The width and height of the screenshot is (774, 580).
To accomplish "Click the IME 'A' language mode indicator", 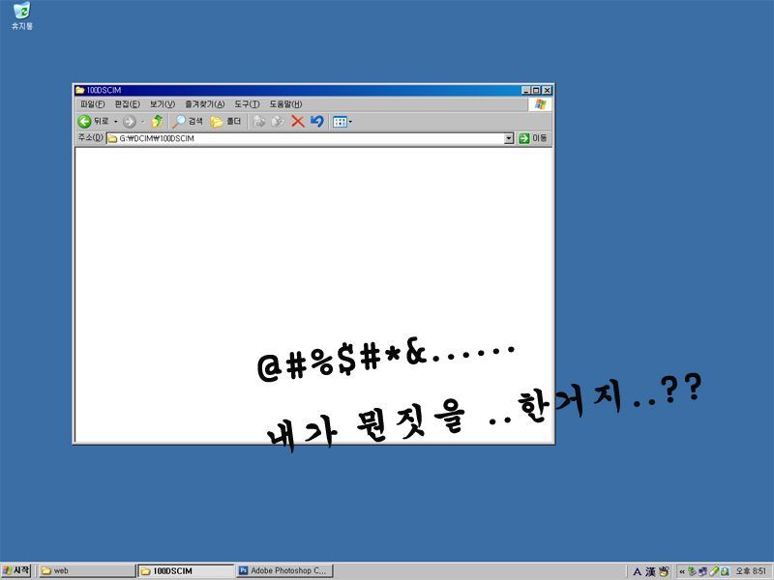I will (637, 571).
